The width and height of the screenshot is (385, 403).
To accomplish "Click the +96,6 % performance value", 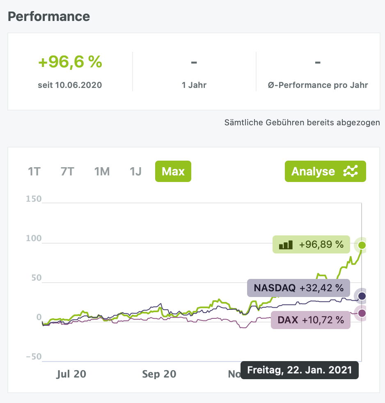I will click(70, 62).
